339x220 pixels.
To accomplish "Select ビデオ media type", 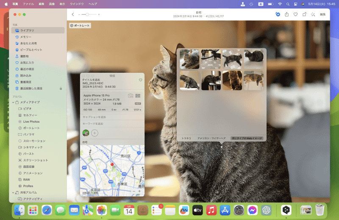I will click(38, 109).
